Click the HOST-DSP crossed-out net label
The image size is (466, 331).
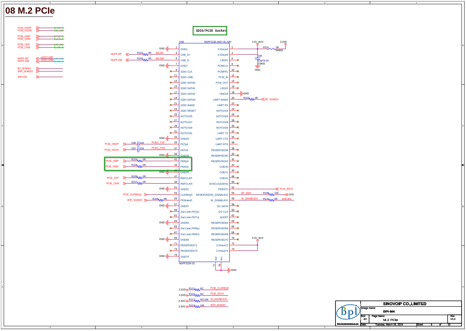pyautogui.click(x=47, y=58)
